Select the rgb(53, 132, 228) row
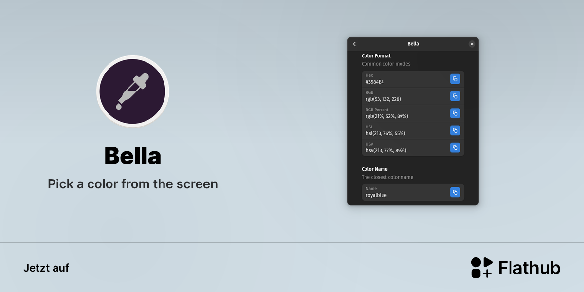Screen dimensions: 584x292 pos(413,96)
